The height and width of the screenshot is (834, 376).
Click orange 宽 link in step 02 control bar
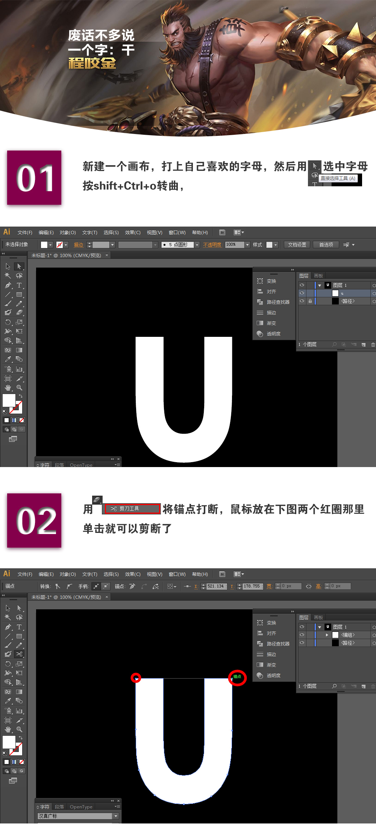269,586
